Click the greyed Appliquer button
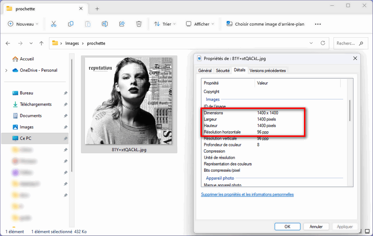 click(x=345, y=227)
